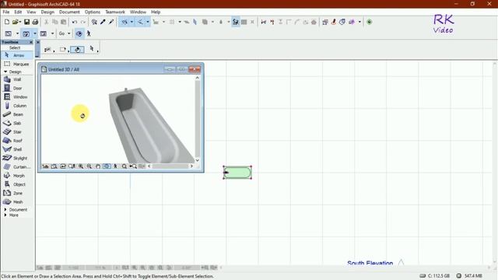Image resolution: width=498 pixels, height=280 pixels.
Task: Open dropdown arrow before the green circular icon
Action: [359, 22]
